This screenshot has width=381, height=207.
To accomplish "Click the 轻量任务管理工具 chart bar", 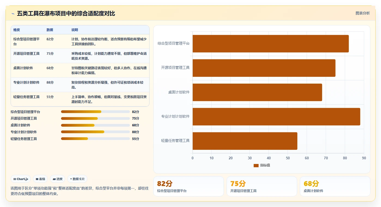I will 245,141.
